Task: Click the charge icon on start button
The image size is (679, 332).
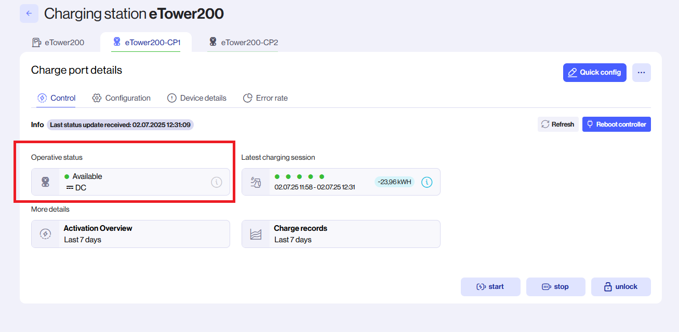Action: click(x=481, y=287)
